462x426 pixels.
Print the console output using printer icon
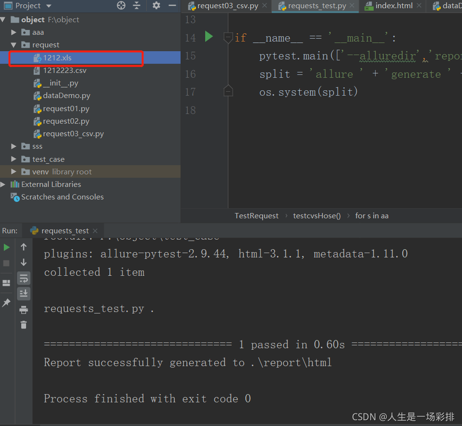tap(24, 310)
